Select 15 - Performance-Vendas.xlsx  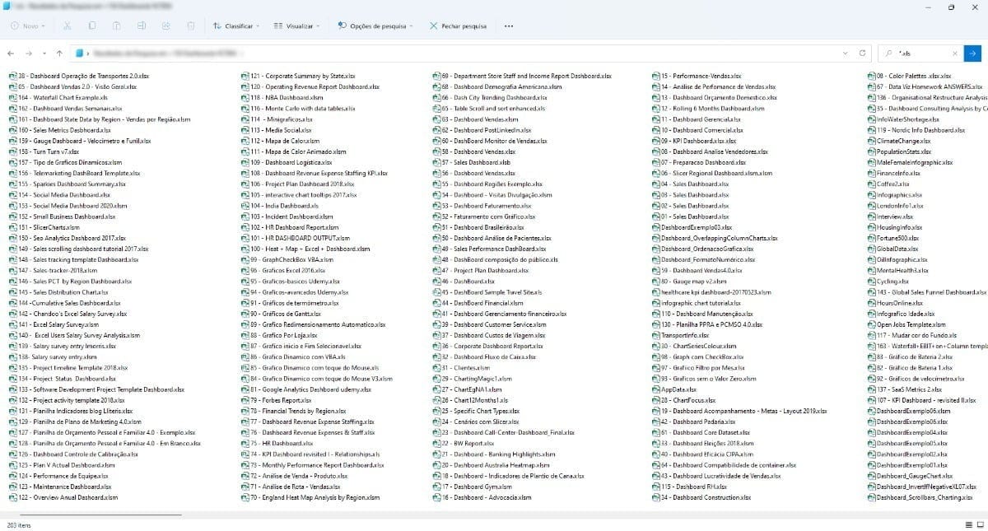tap(697, 76)
